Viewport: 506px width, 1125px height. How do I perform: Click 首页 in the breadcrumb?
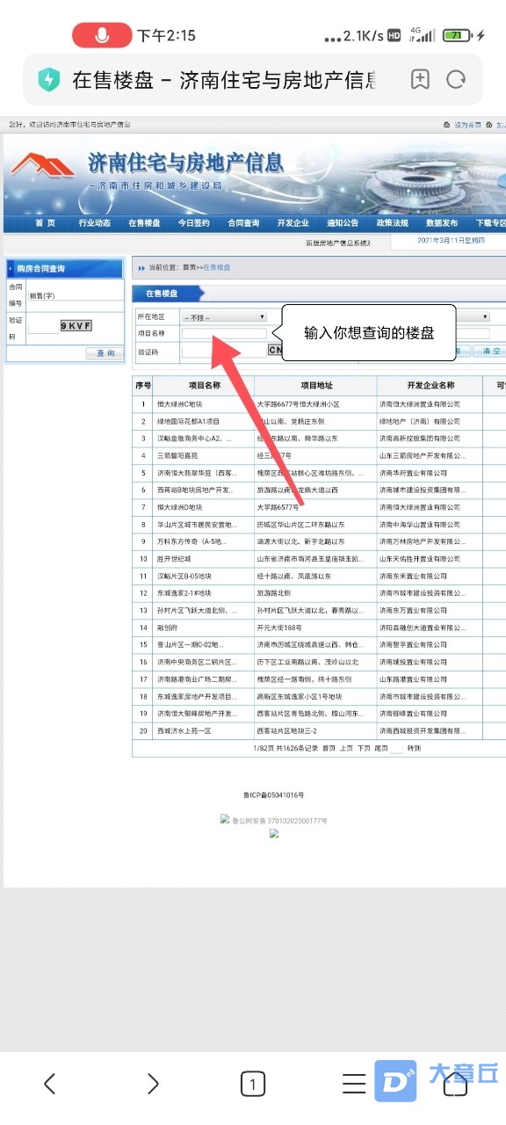tap(189, 266)
